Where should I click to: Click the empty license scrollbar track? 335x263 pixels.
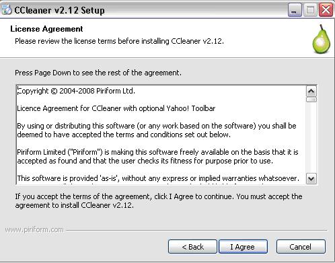[311, 138]
